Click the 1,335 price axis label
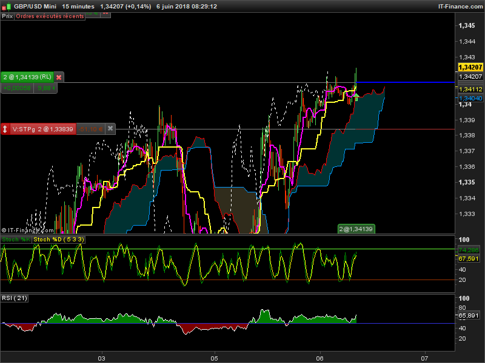485x363 pixels. (x=467, y=182)
